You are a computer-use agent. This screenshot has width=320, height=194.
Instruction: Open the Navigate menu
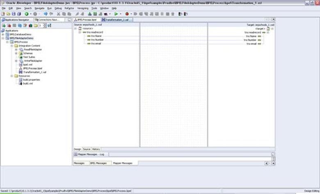pos(39,8)
